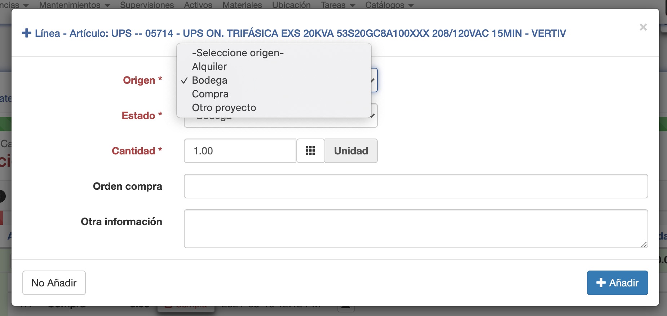Open the Mantenimientos menu
This screenshot has height=316, width=667.
[x=74, y=5]
